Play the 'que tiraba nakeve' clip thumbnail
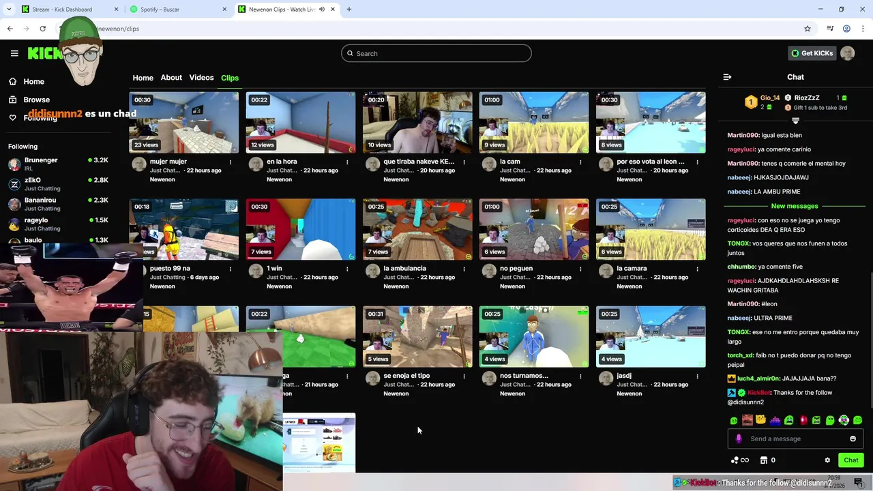The height and width of the screenshot is (491, 873). tap(417, 123)
